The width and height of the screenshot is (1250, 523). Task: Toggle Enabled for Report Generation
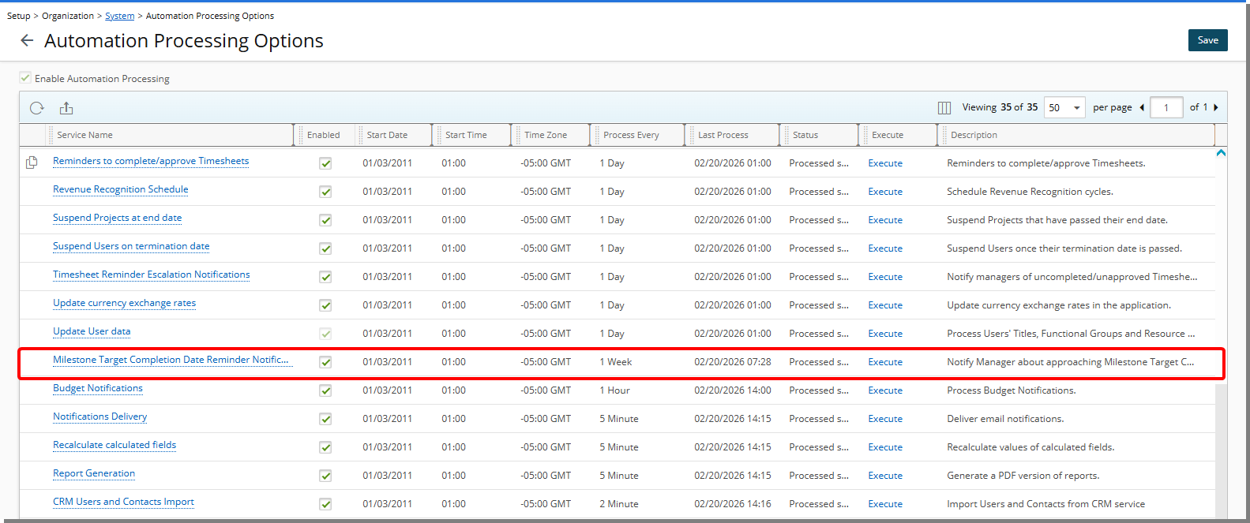[x=325, y=476]
